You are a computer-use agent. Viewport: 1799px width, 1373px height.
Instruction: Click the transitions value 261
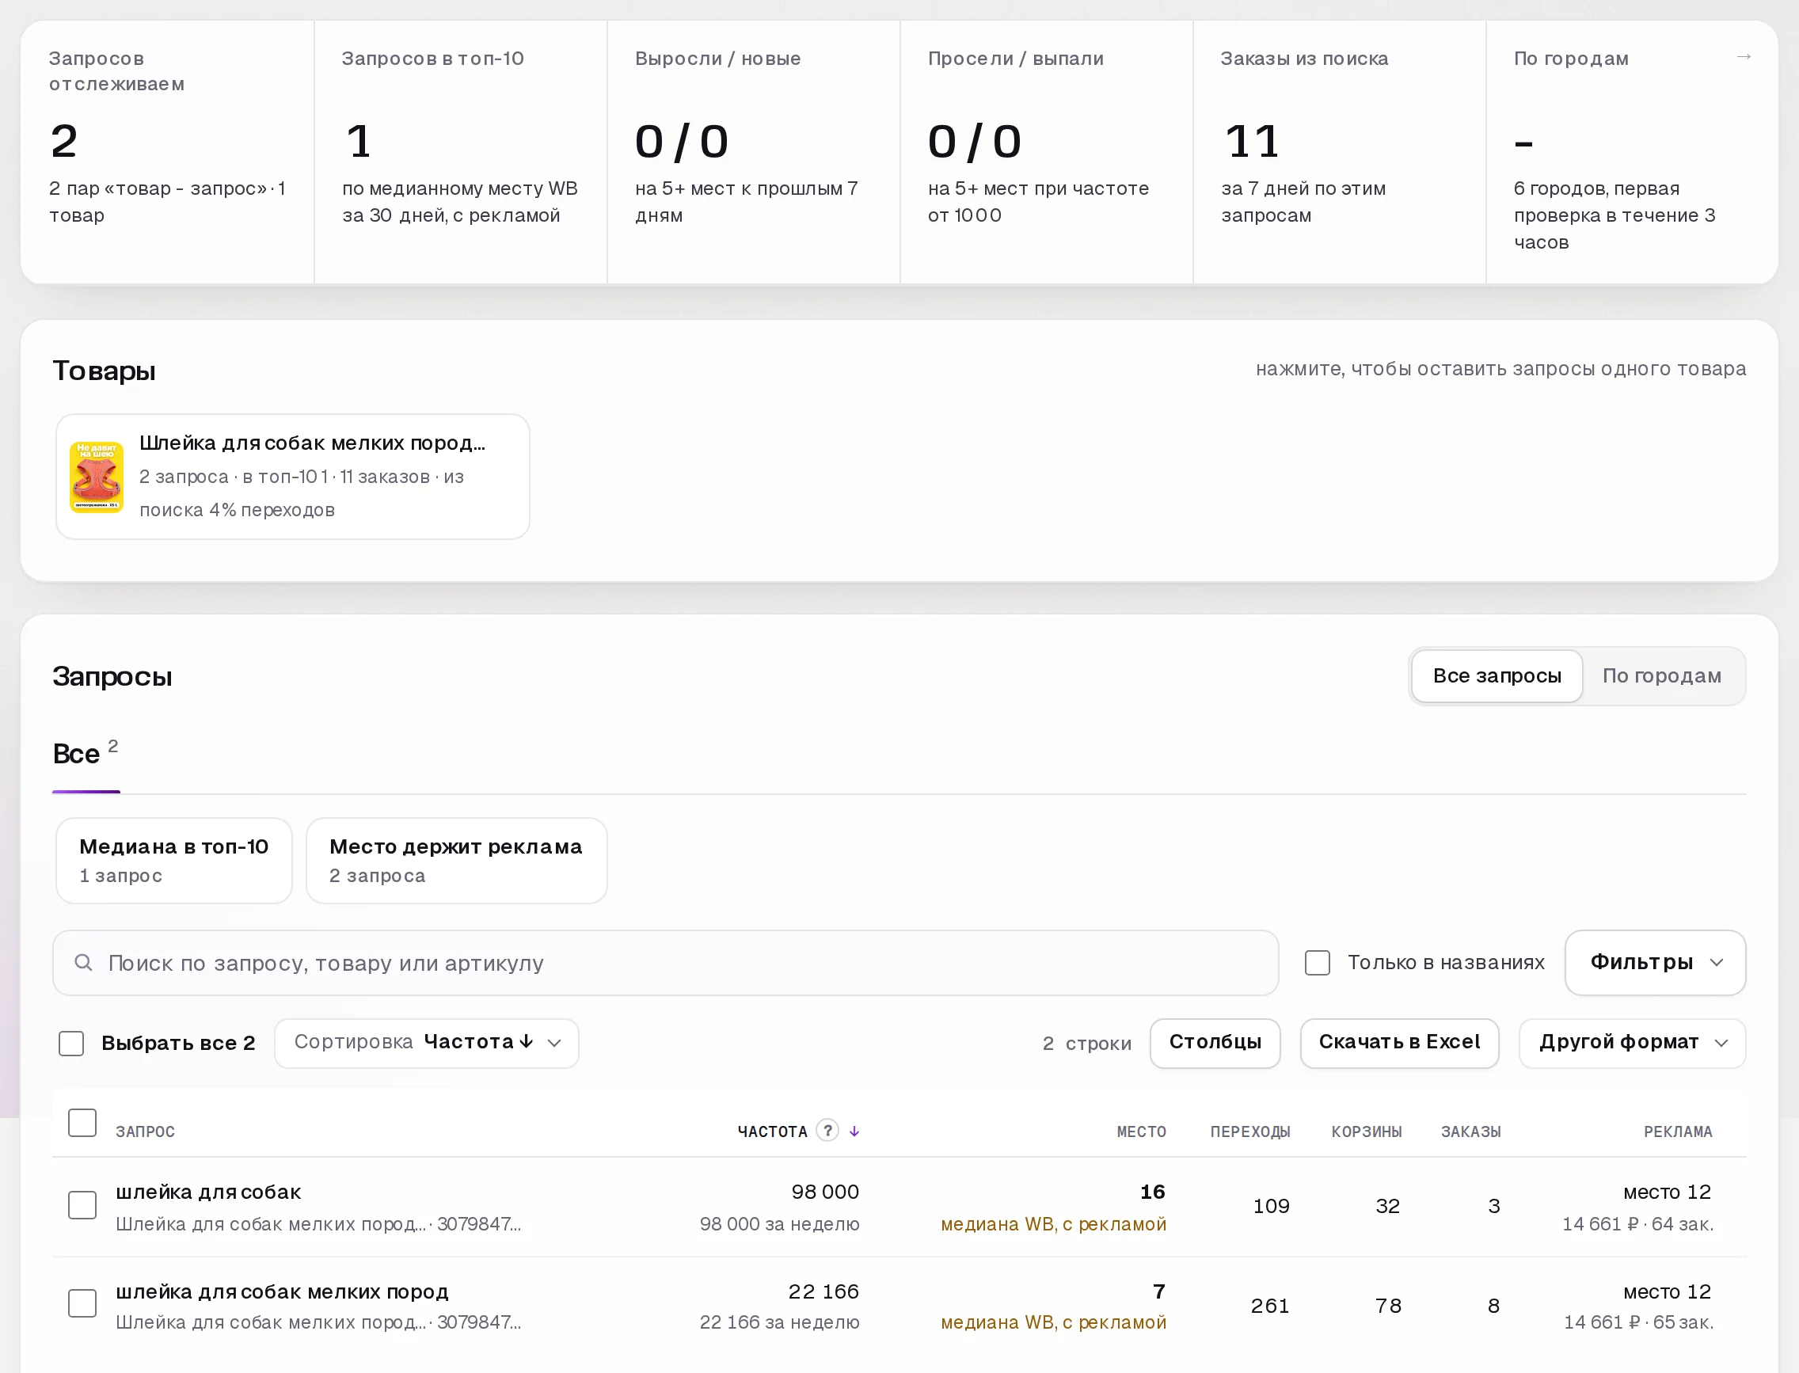coord(1270,1306)
